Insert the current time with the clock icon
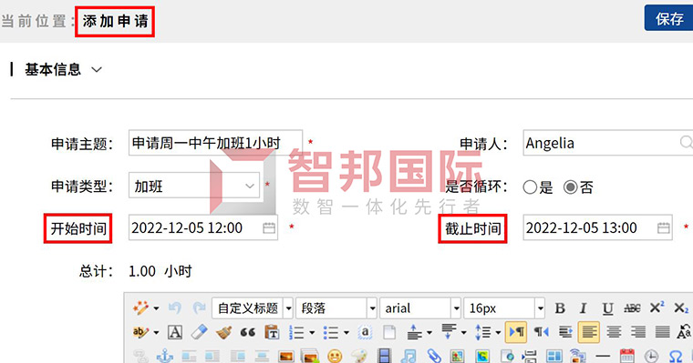Image resolution: width=693 pixels, height=363 pixels. (x=651, y=356)
